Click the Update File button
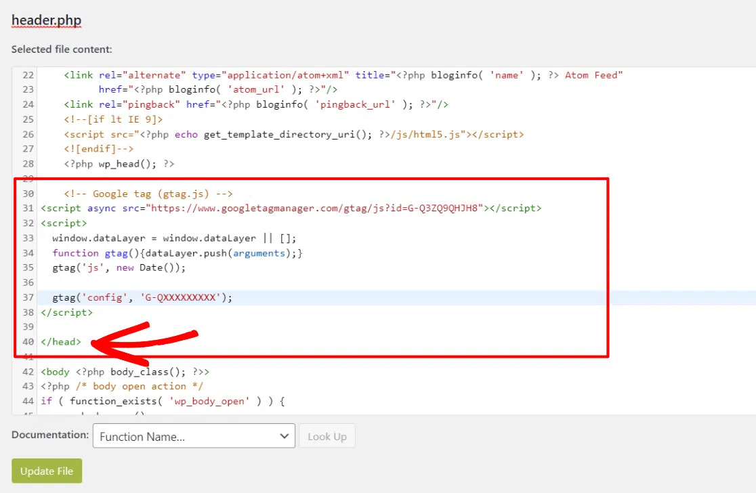Viewport: 756px width, 493px height. pyautogui.click(x=46, y=471)
